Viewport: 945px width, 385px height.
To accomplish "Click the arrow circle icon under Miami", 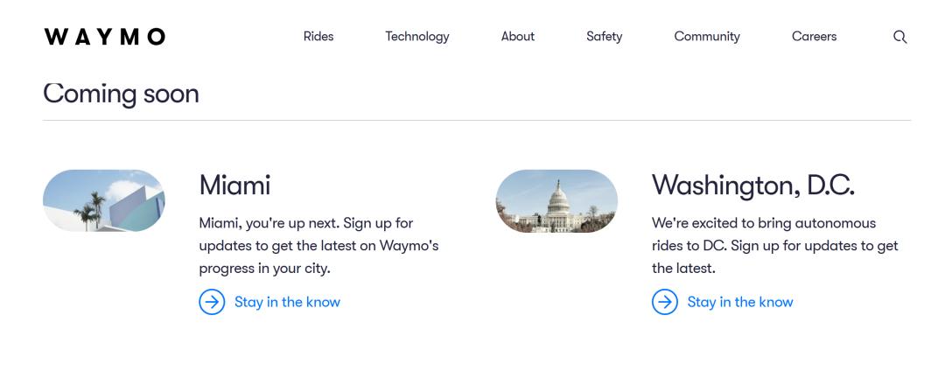I will [212, 302].
